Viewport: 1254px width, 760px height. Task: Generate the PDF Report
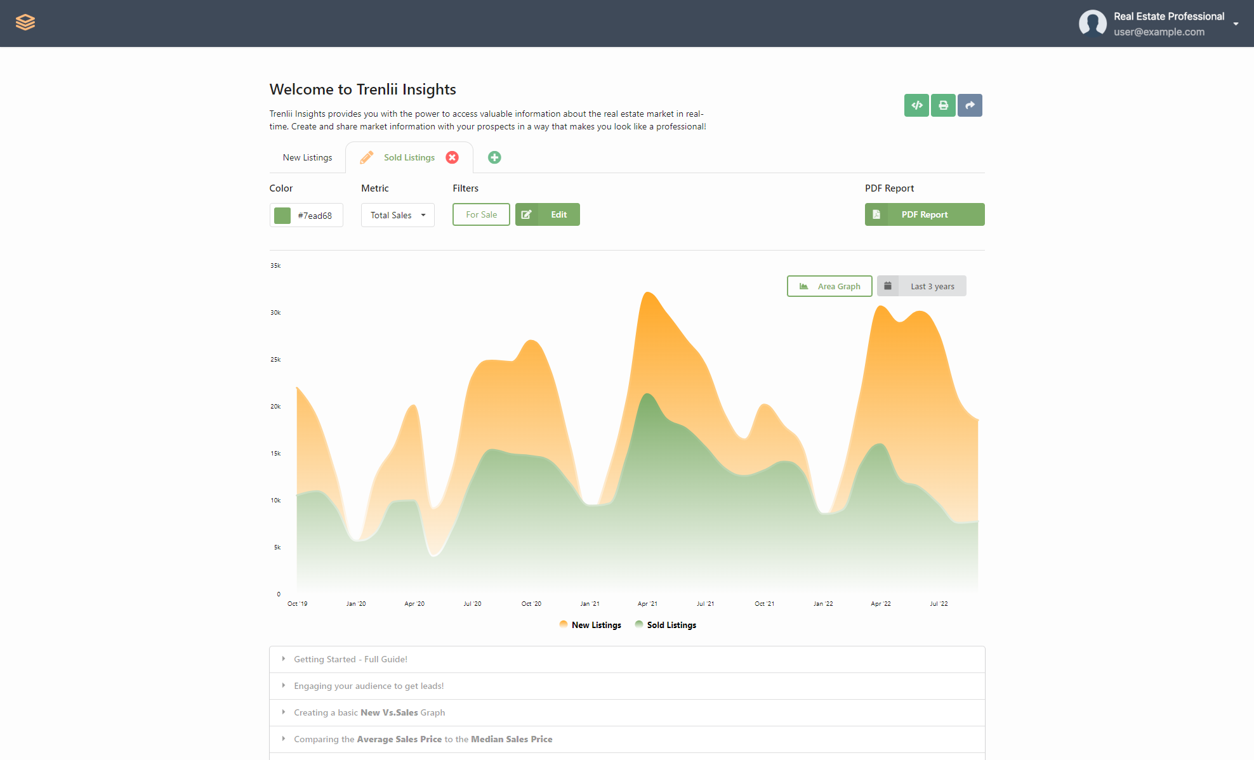point(925,214)
